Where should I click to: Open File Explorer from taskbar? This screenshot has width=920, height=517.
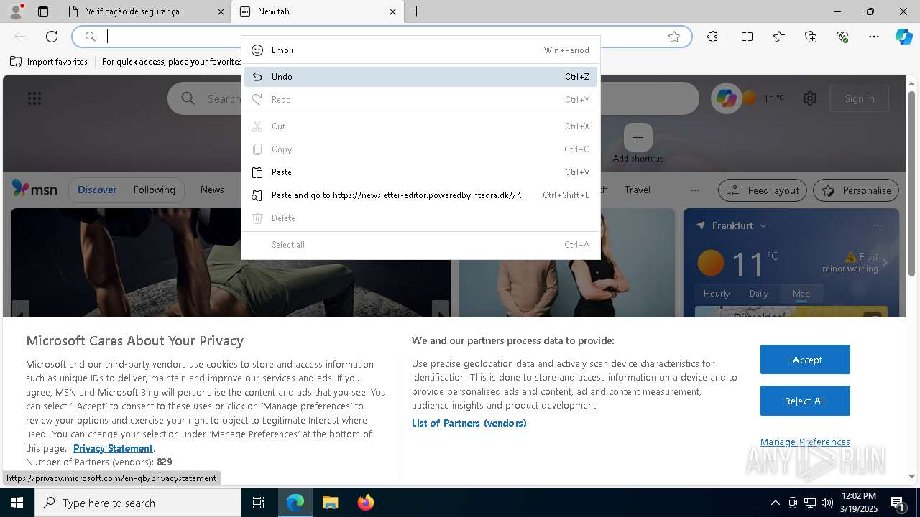click(330, 503)
